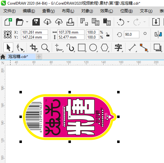Open the 效果(C) menu
Viewport: 164px width, 163px height.
[x=106, y=11]
